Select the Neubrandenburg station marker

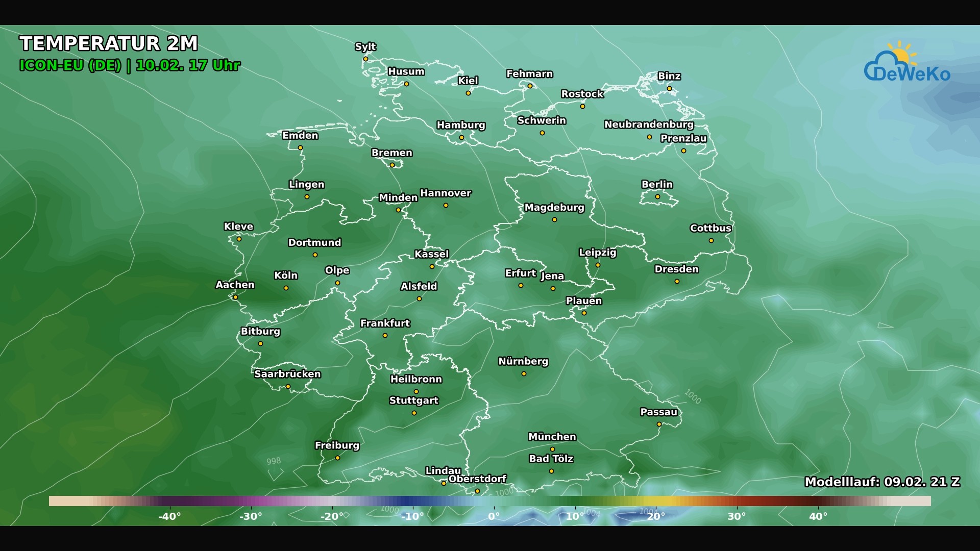click(649, 137)
